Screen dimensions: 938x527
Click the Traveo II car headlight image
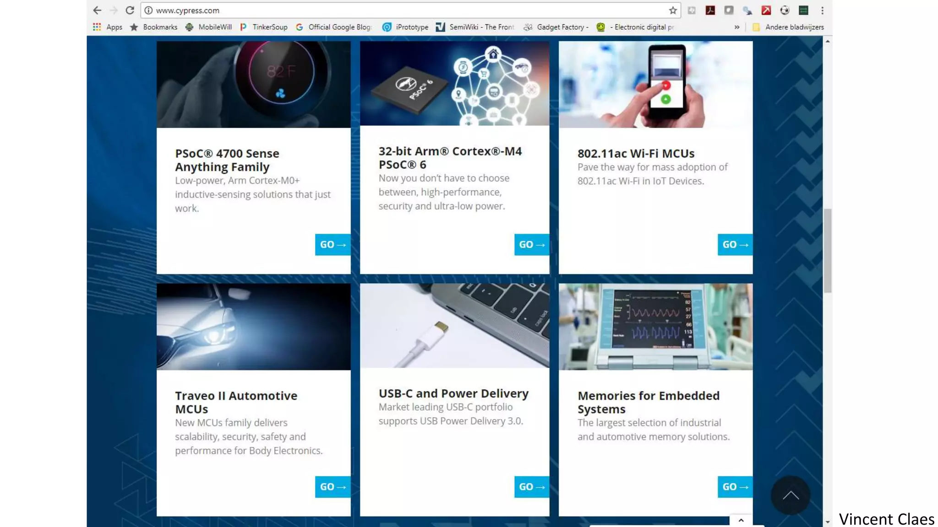tap(253, 326)
